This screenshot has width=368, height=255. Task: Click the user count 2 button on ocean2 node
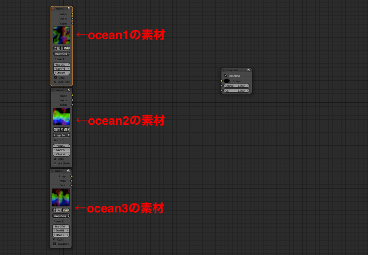(x=62, y=129)
